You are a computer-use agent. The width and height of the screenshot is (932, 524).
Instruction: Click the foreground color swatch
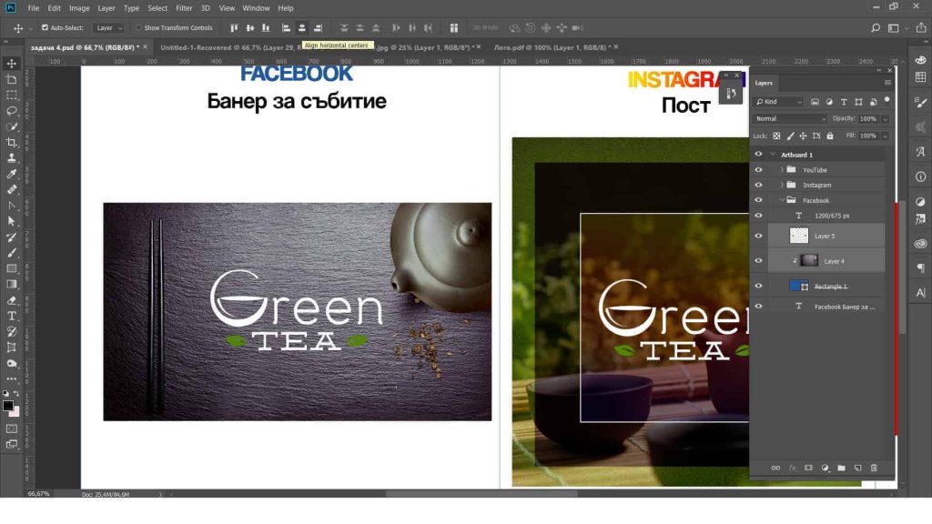pyautogui.click(x=8, y=406)
